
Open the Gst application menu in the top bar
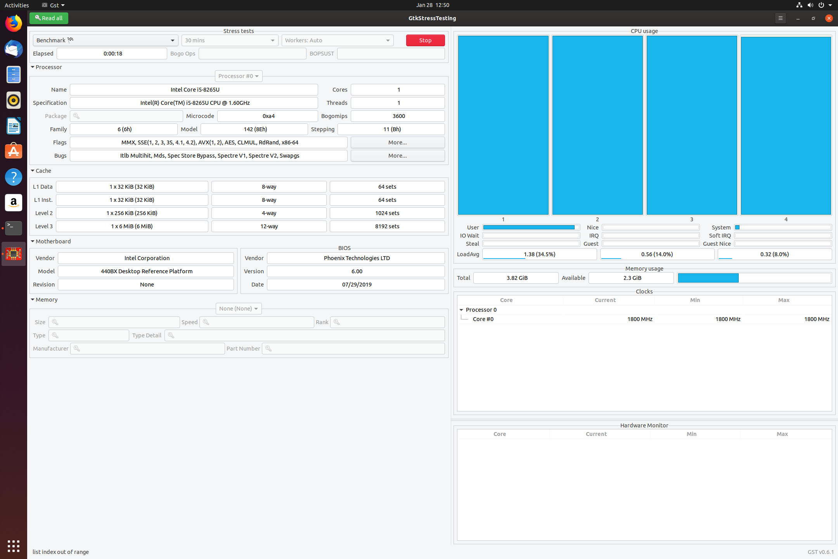(x=54, y=5)
